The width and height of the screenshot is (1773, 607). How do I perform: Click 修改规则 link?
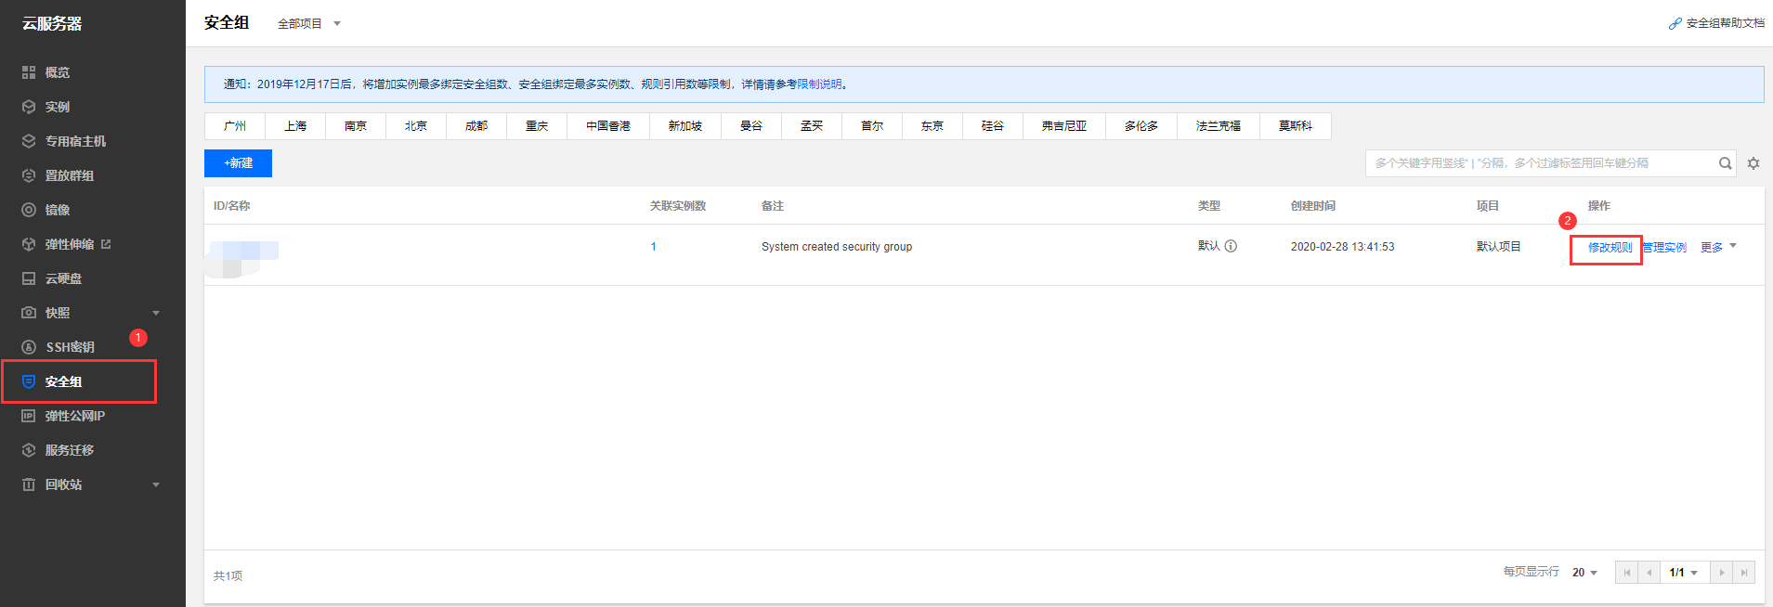click(1610, 248)
